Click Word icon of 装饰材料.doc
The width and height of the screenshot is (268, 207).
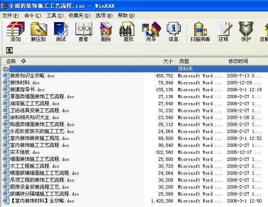coord(6,83)
